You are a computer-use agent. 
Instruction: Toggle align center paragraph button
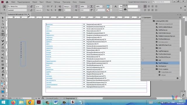click(x=149, y=6)
